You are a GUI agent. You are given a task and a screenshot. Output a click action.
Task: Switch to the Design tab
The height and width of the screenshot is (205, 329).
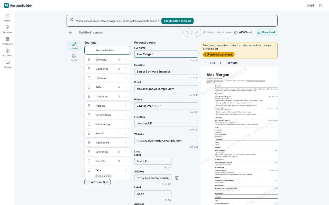[74, 57]
